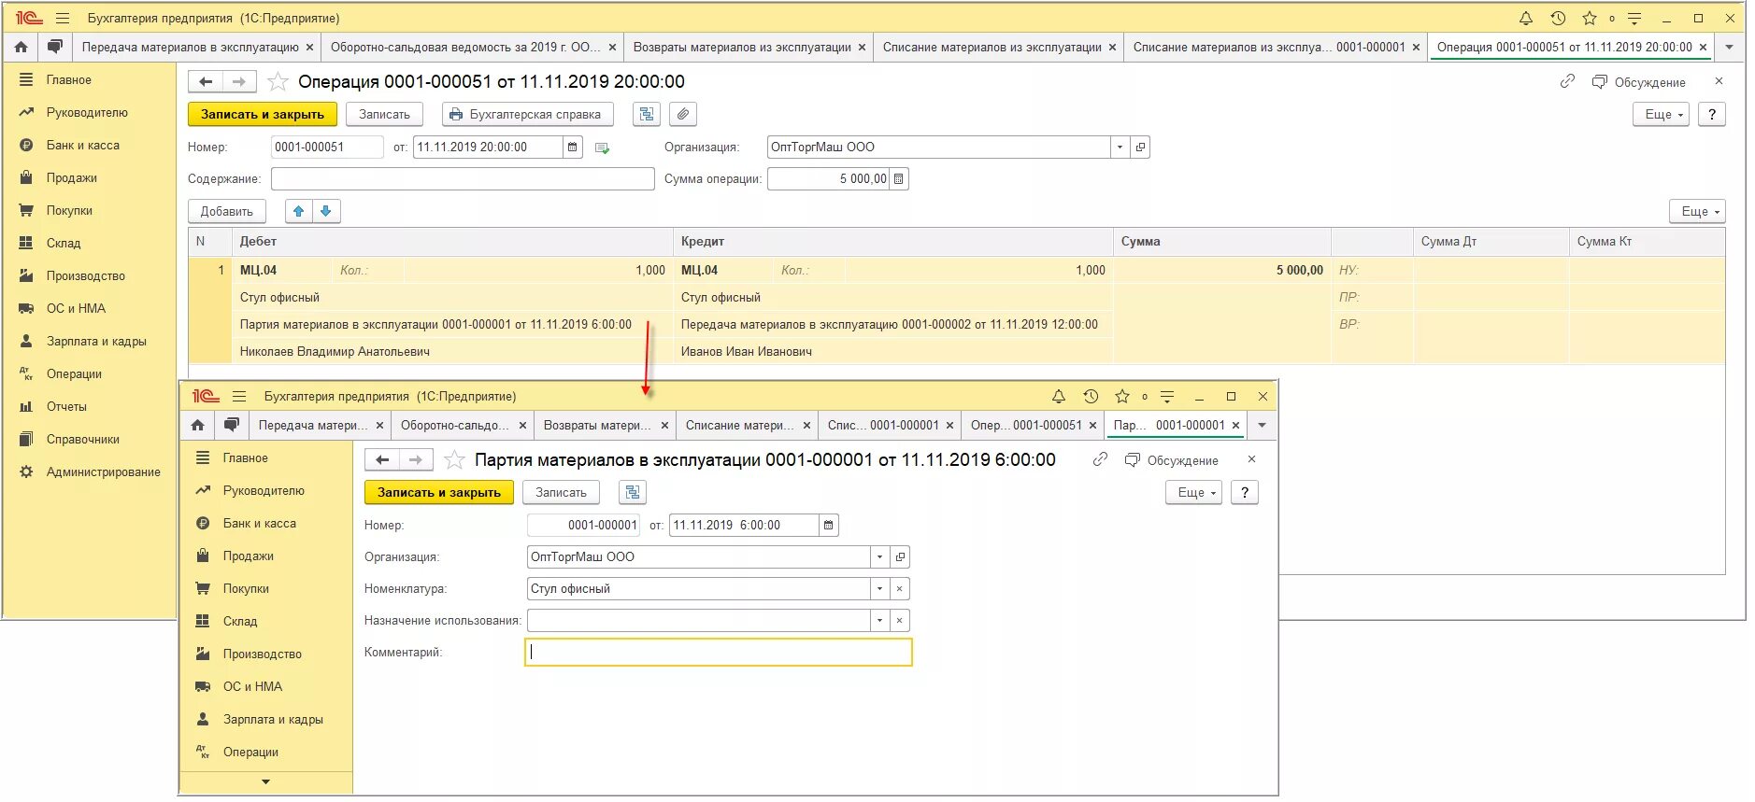
Task: Close the Оборотно-сальдовая ведомость tab with its x
Action: 612,47
